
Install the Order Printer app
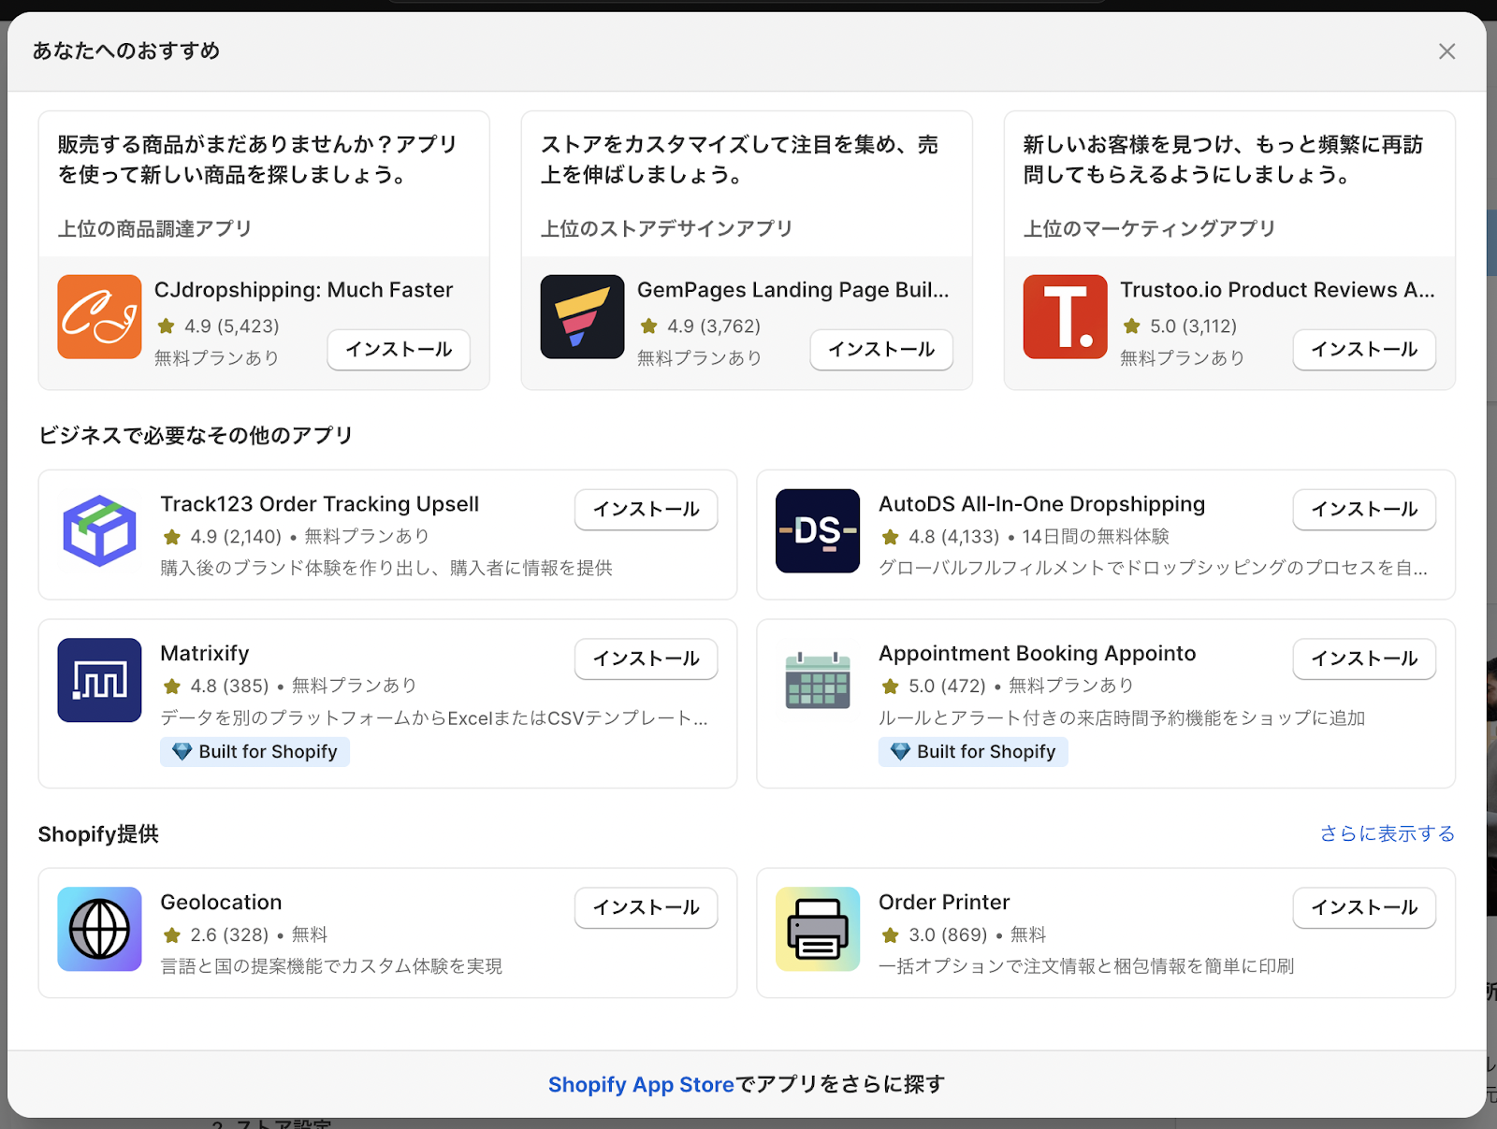[1364, 908]
